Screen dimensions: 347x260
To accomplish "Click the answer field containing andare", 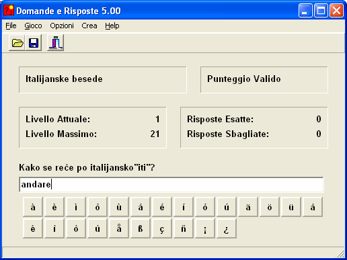I will [171, 185].
